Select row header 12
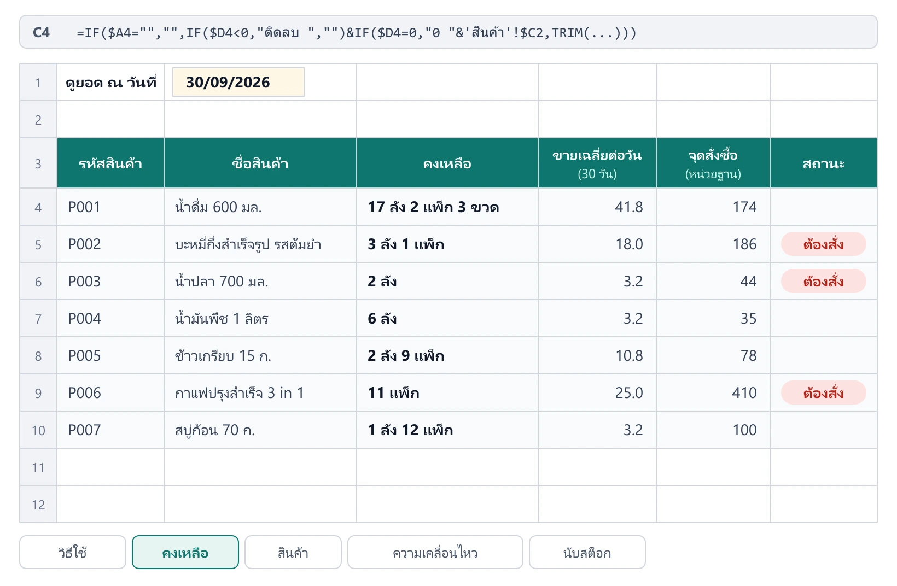The image size is (897, 586). (38, 505)
